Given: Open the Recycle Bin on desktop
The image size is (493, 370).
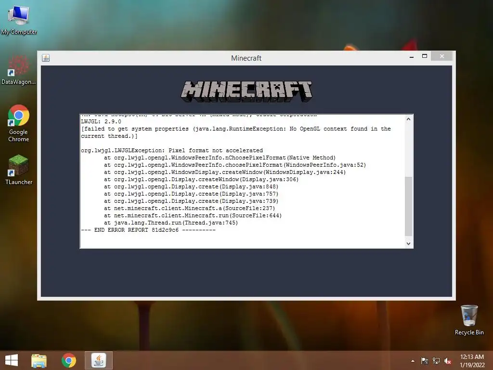Looking at the screenshot, I should [469, 320].
